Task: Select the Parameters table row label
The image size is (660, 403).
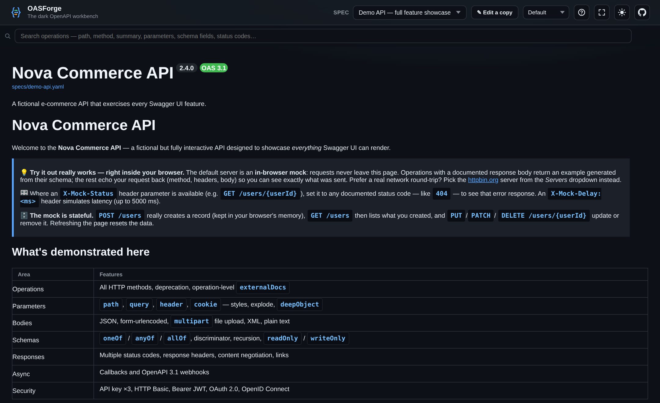Action: point(29,306)
